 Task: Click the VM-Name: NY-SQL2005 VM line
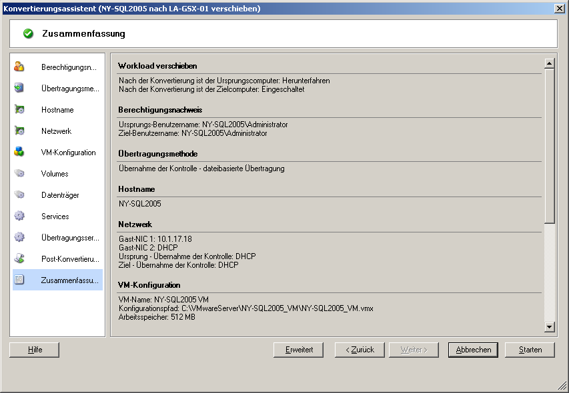(x=163, y=300)
